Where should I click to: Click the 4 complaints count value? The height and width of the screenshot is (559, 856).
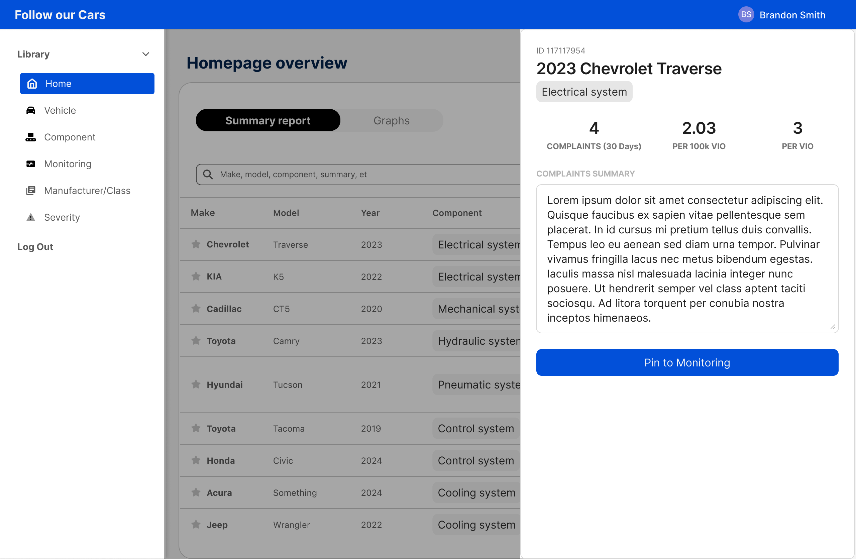tap(594, 128)
